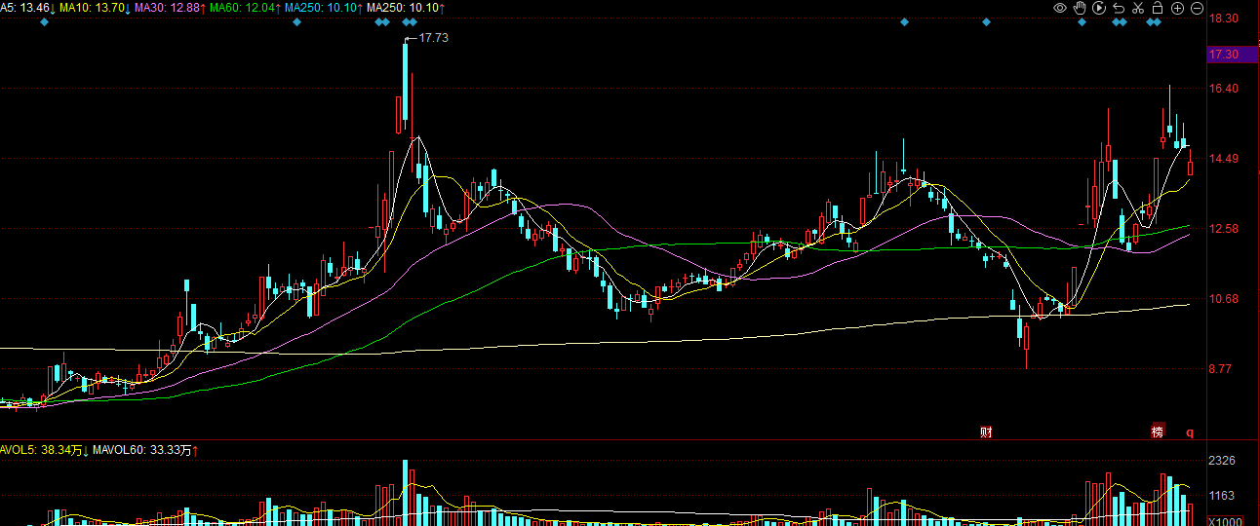Screen dimensions: 1260x526
Task: Toggle the open padlock lock icon
Action: [x=1157, y=8]
